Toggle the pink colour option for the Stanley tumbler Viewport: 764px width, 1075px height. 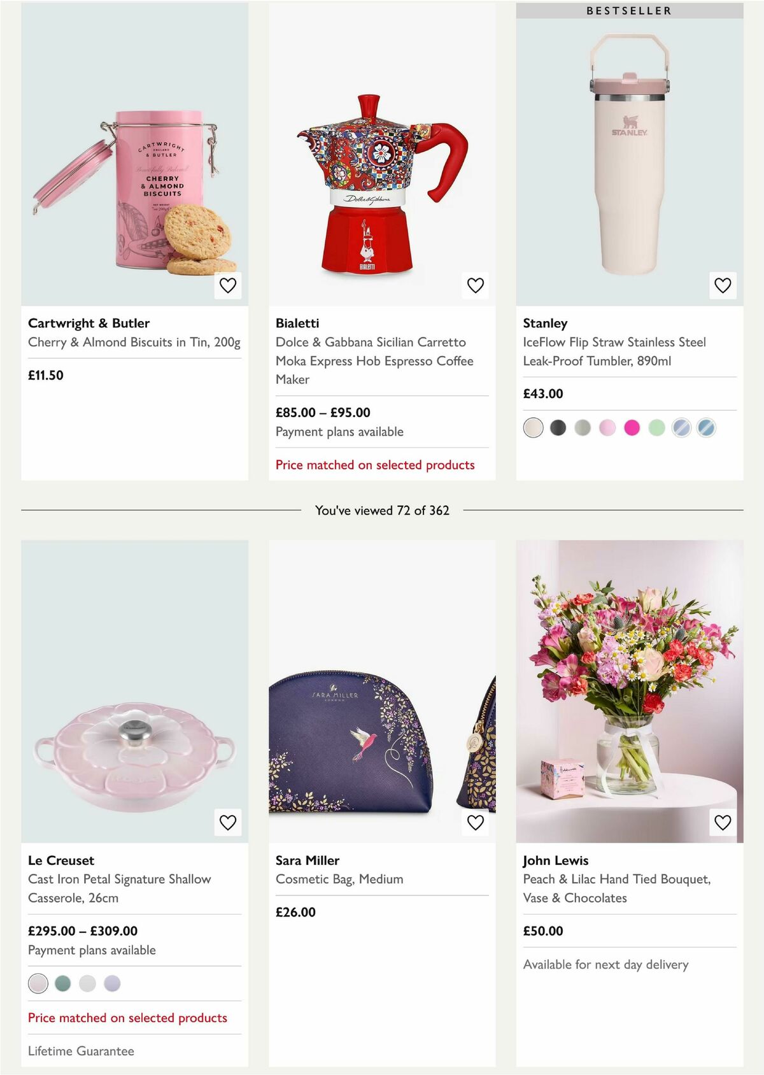606,428
